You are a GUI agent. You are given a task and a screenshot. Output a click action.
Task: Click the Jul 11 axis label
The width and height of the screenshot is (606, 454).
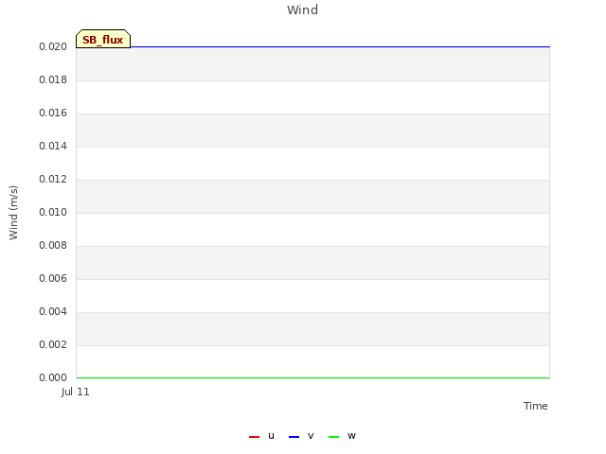coord(76,392)
